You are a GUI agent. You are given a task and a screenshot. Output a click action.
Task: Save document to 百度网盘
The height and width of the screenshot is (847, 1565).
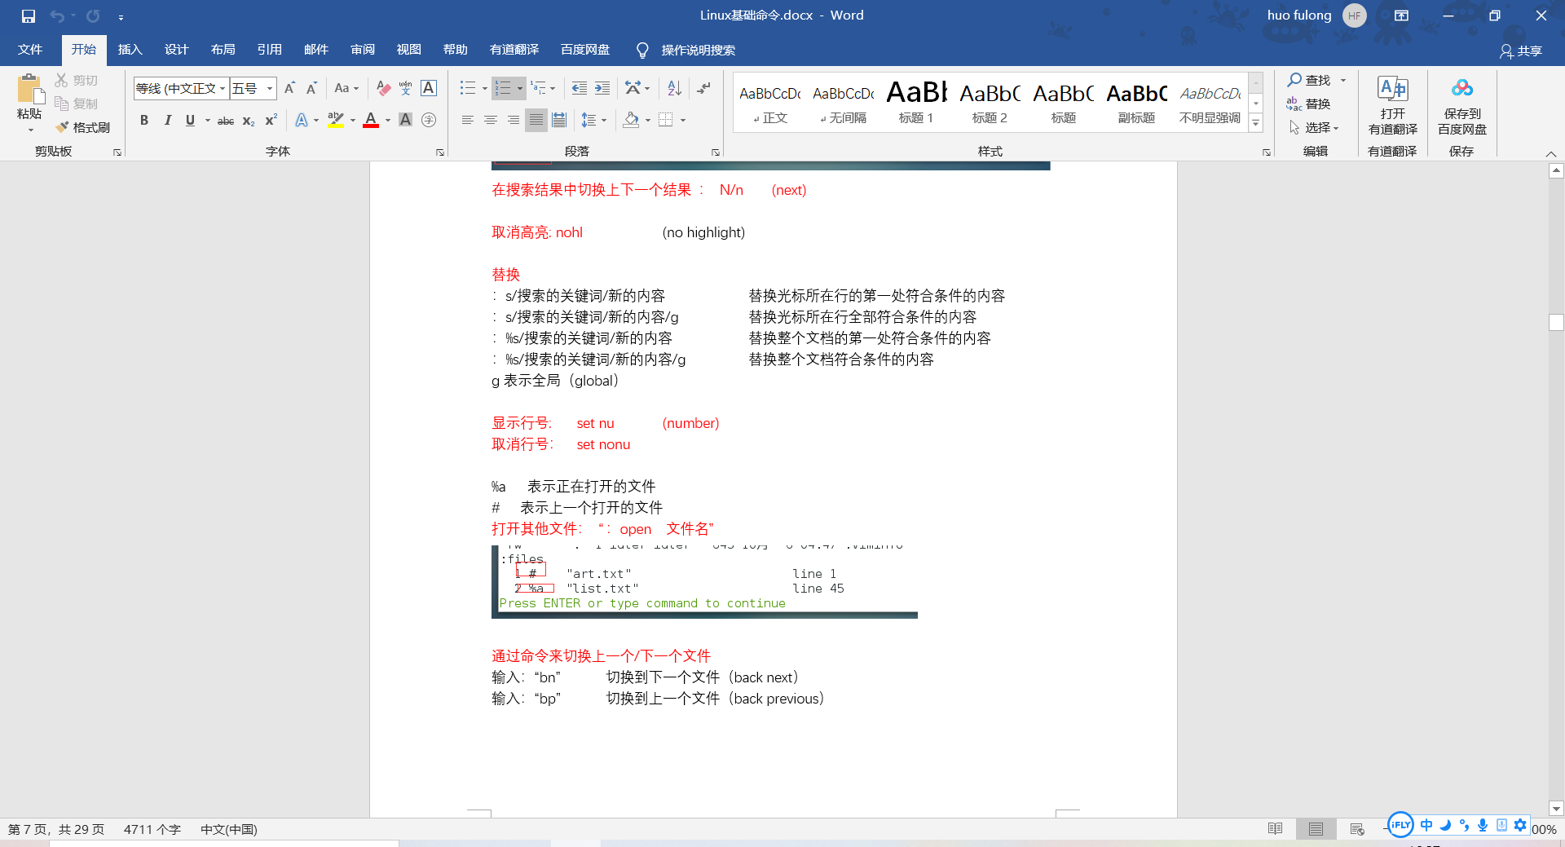[x=1461, y=107]
